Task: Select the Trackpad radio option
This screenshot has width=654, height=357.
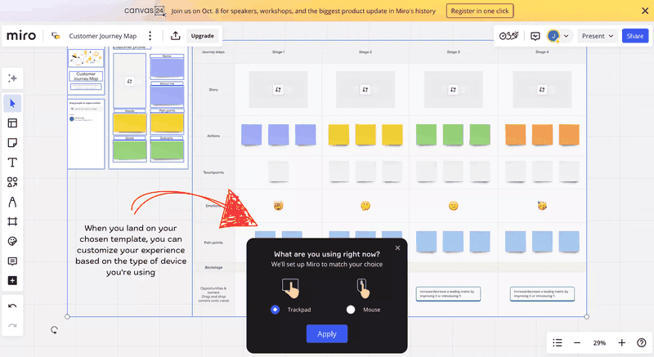Action: coord(275,310)
